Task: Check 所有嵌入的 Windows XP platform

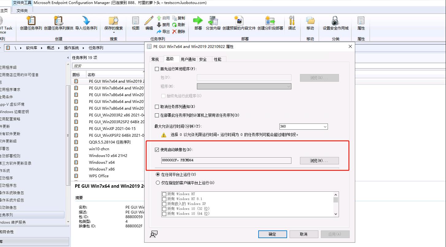Action: [x=164, y=204]
